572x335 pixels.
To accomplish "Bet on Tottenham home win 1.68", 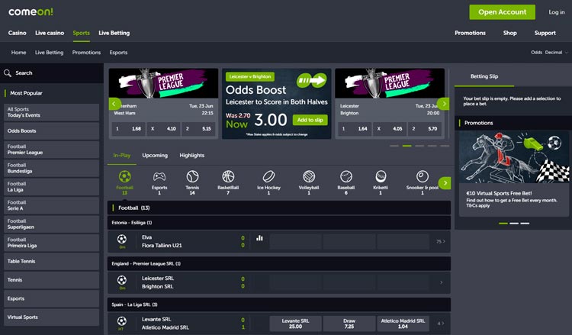I will coord(128,129).
